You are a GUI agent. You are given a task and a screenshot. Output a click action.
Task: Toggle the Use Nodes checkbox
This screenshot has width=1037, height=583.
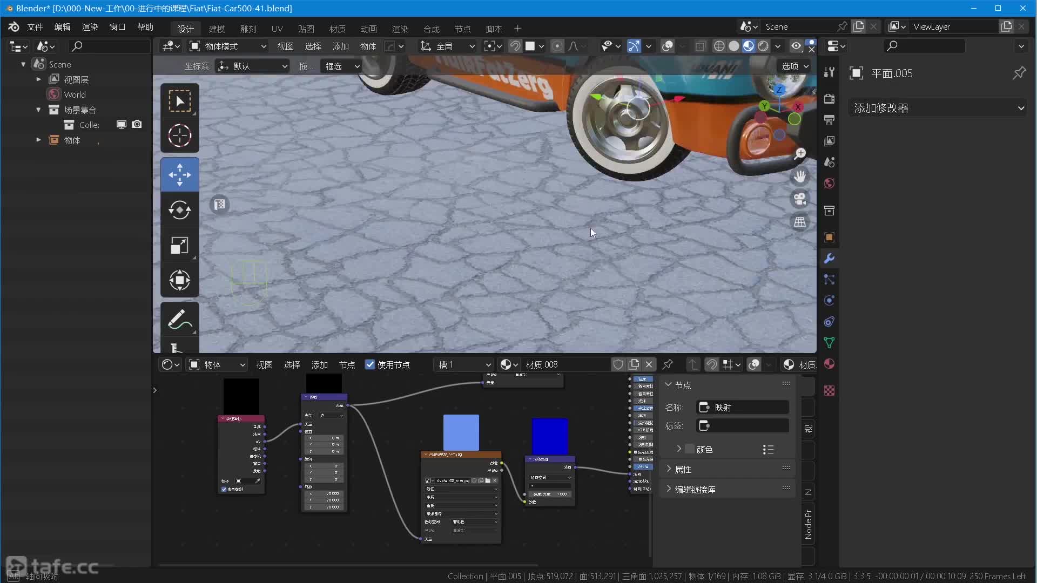[370, 364]
